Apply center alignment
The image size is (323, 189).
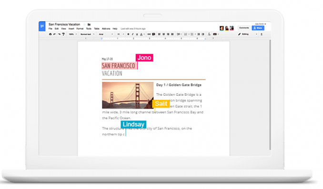tap(163, 34)
